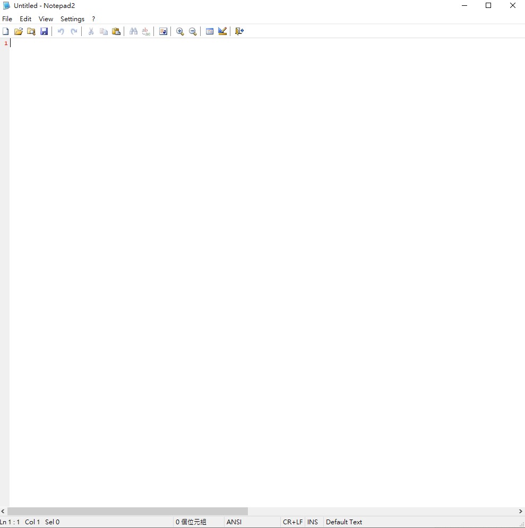This screenshot has width=525, height=528.
Task: Click the Save floppy disk icon
Action: (44, 31)
